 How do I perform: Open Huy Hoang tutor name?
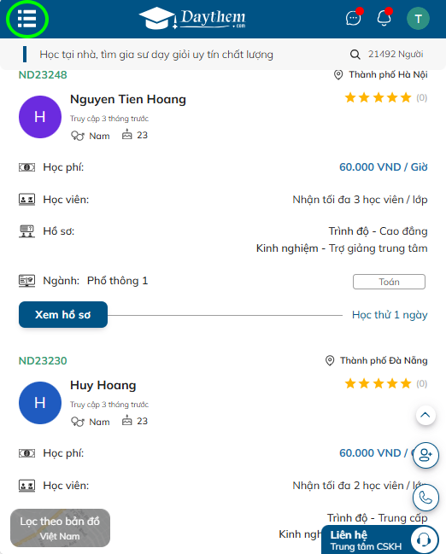pyautogui.click(x=103, y=385)
